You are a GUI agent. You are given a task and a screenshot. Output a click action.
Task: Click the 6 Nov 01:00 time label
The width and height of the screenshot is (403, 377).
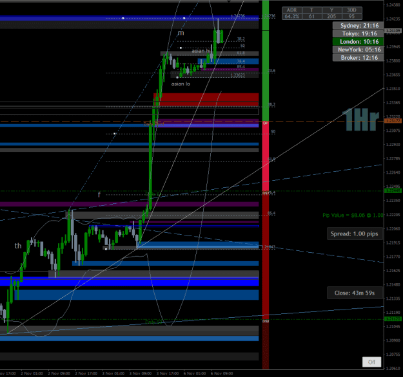point(195,373)
